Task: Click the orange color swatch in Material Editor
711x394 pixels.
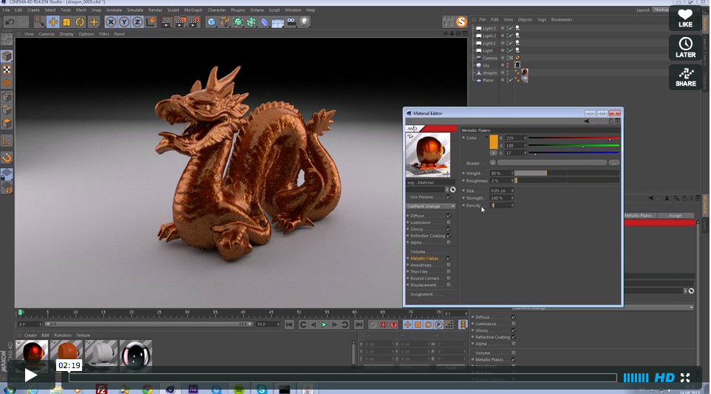Action: click(x=493, y=140)
